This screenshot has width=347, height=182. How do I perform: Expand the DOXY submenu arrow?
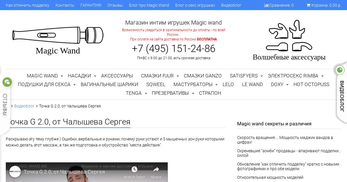point(287,85)
